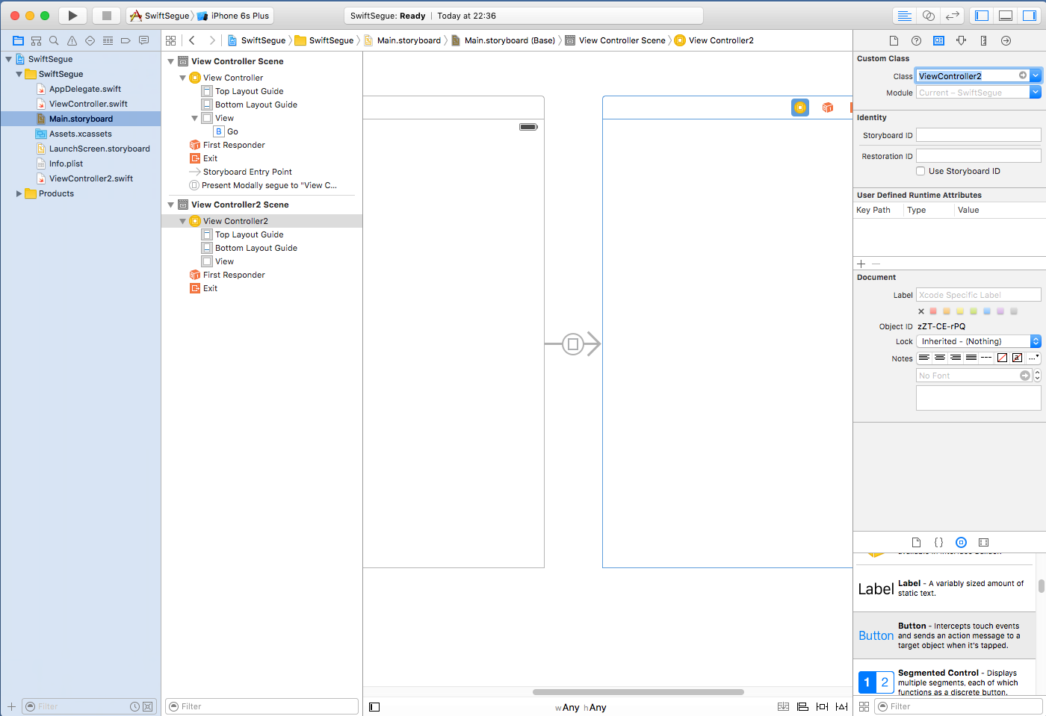
Task: Open the Quick Help inspector
Action: [916, 40]
